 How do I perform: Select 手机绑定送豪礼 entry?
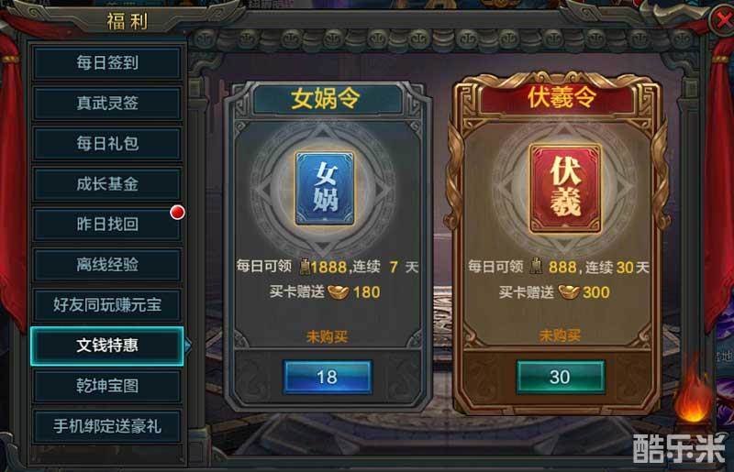click(107, 426)
